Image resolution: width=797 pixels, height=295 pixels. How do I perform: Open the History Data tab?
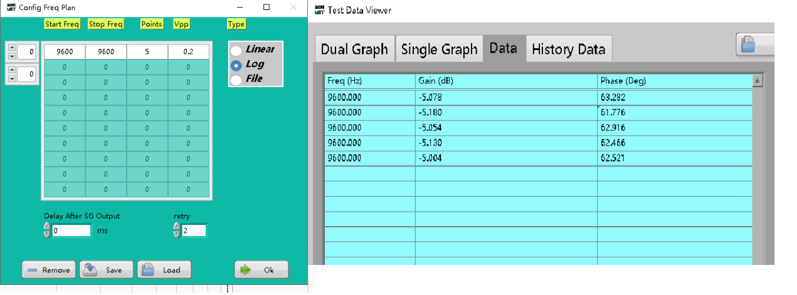tap(568, 49)
